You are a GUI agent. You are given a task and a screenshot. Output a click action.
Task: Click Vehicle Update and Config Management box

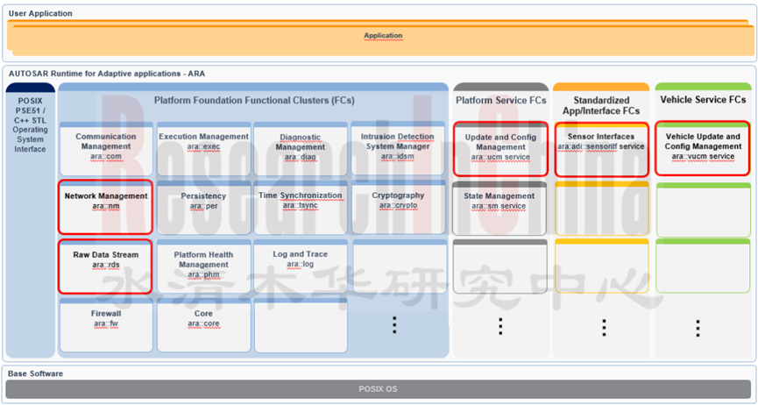pos(703,148)
